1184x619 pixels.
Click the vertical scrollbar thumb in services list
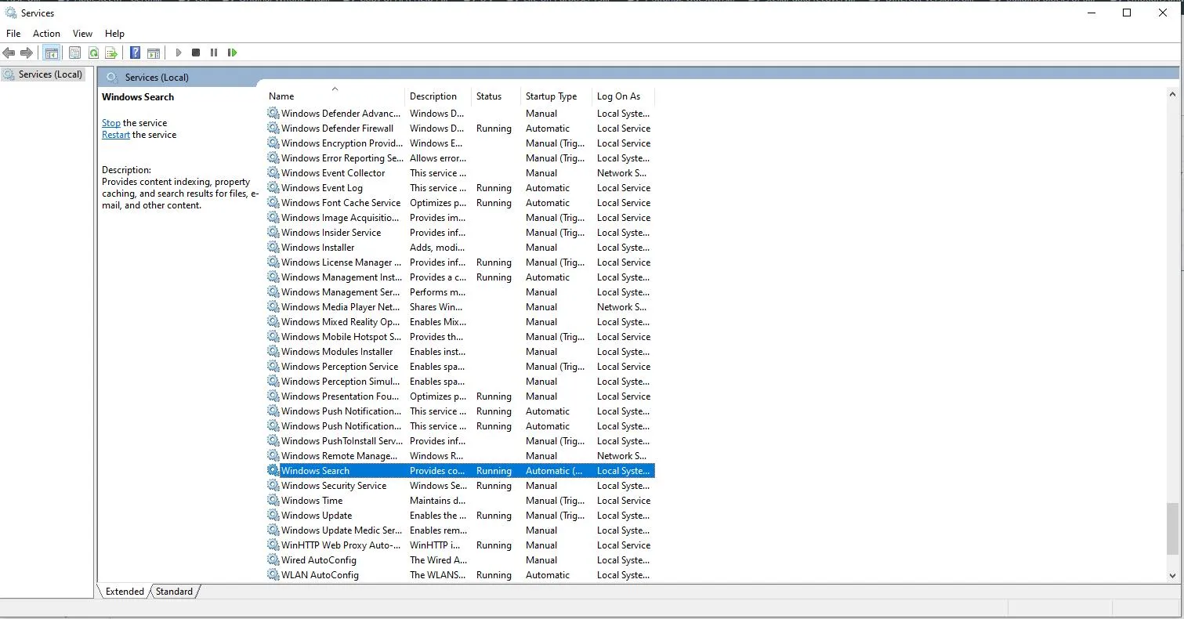coord(1172,529)
